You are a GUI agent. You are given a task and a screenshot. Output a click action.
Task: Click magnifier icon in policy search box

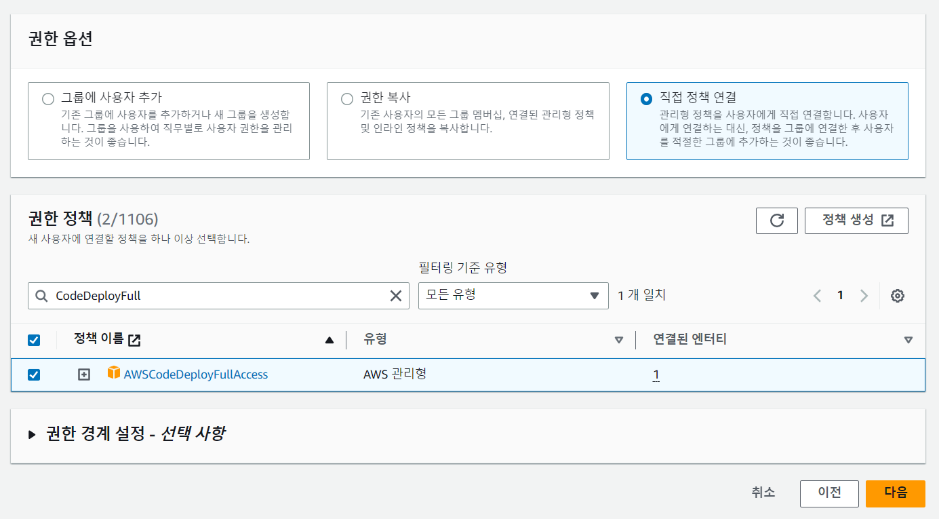pyautogui.click(x=41, y=296)
